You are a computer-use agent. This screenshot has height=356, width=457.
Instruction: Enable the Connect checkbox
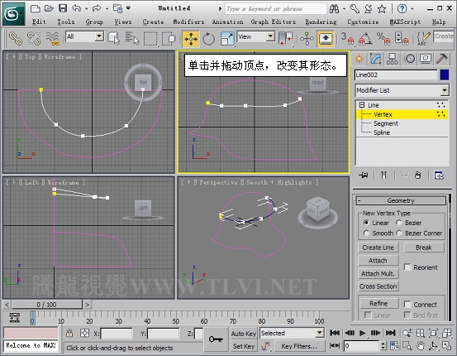407,304
